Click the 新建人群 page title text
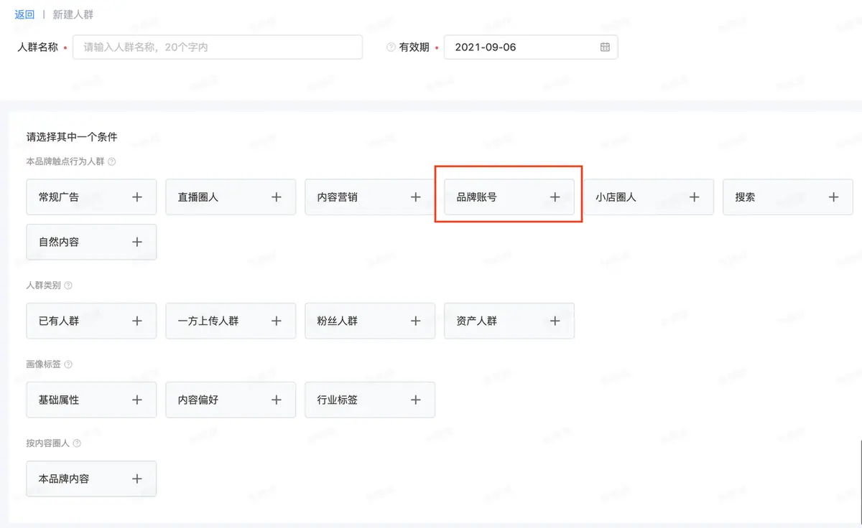 tap(73, 14)
